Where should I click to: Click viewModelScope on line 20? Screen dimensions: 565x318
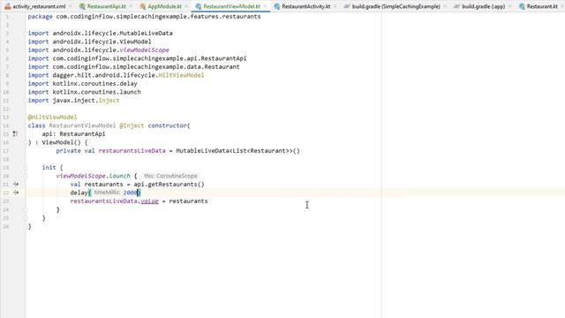pyautogui.click(x=80, y=176)
